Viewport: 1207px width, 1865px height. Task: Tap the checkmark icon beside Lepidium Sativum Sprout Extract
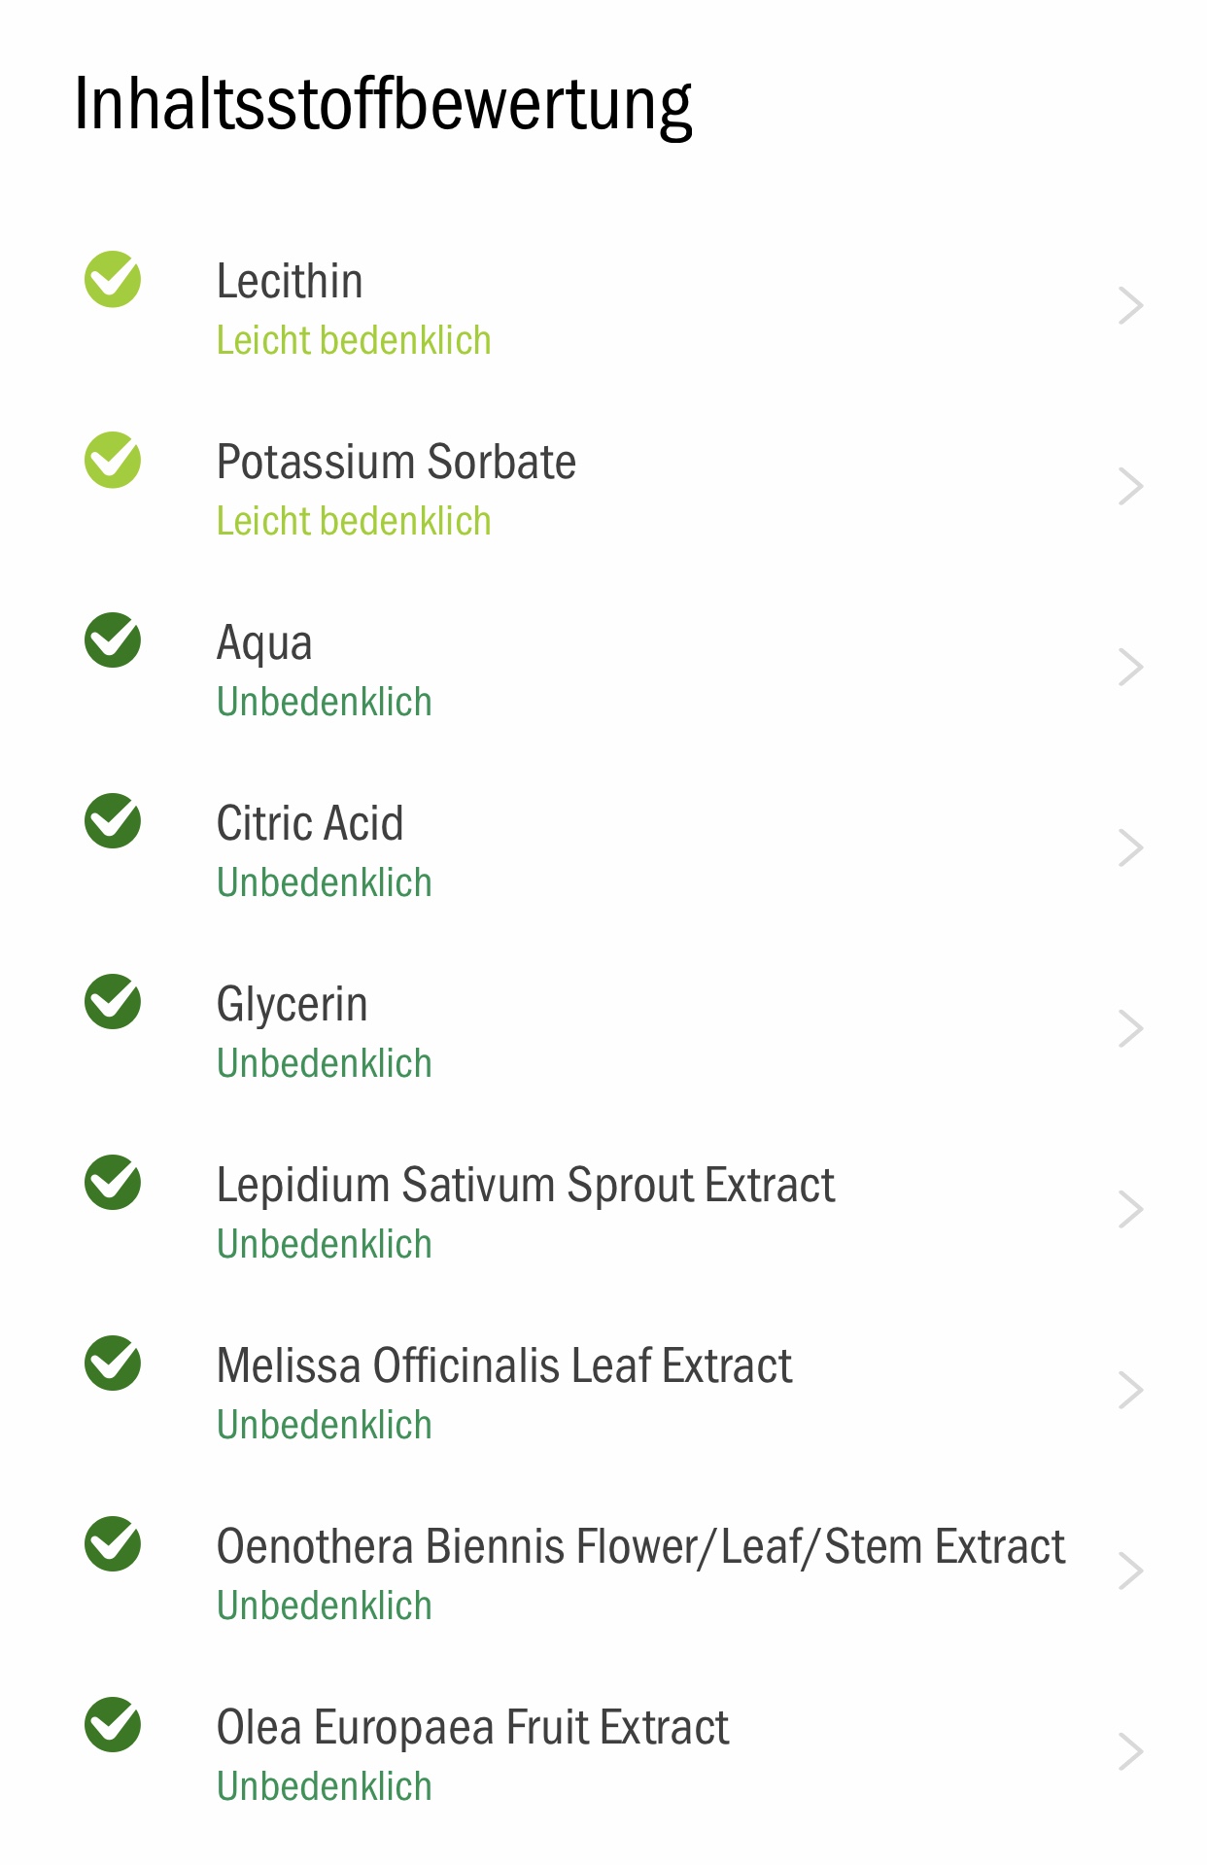coord(113,1183)
